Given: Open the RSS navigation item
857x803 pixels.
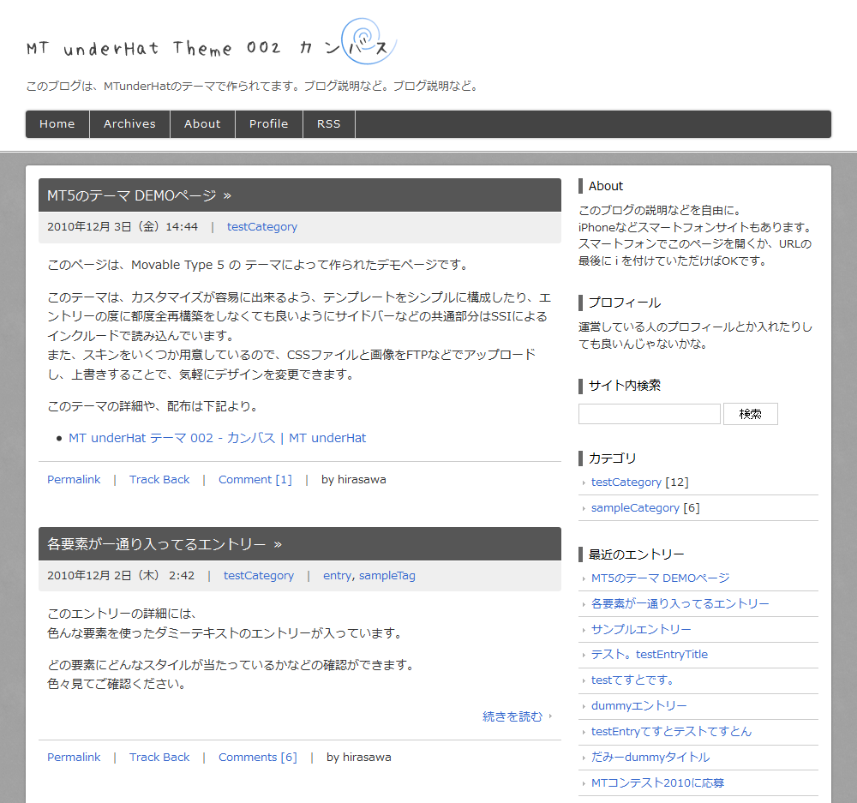Looking at the screenshot, I should tap(329, 124).
